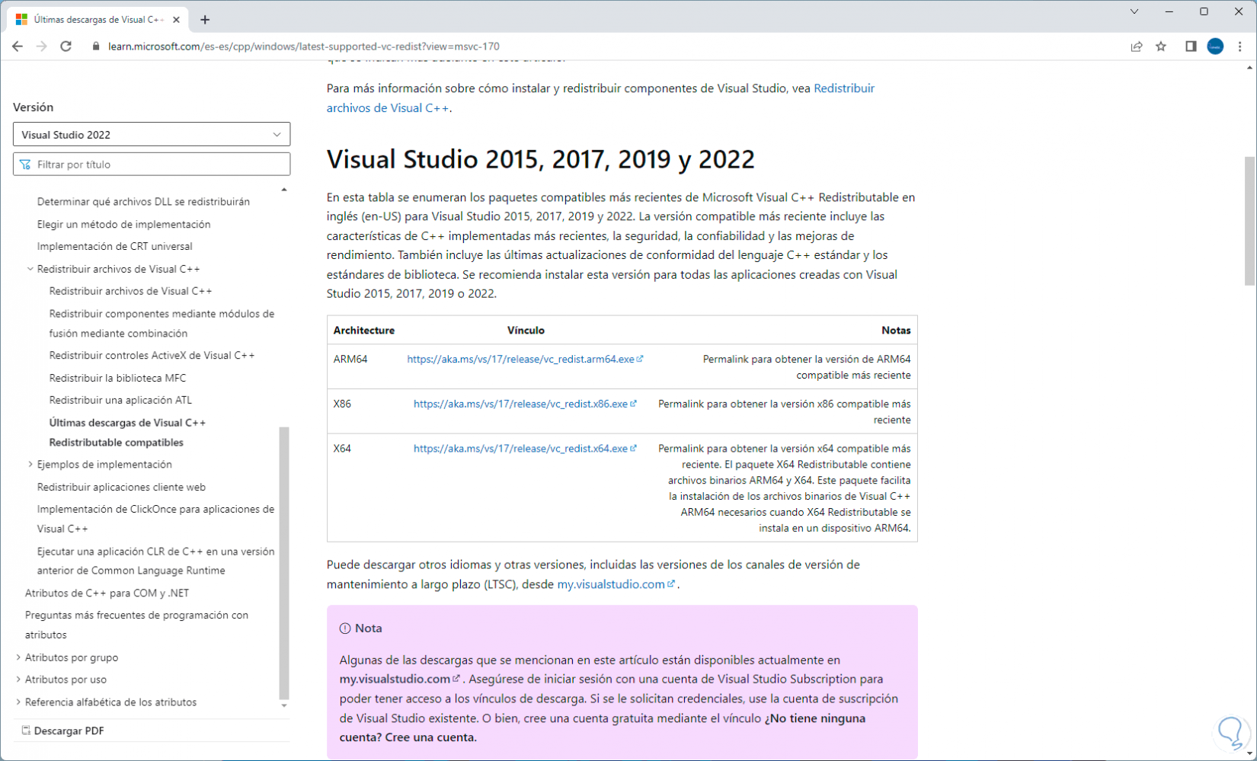This screenshot has height=761, width=1257.
Task: Open my.visualstudio.com link below the table
Action: tap(615, 584)
